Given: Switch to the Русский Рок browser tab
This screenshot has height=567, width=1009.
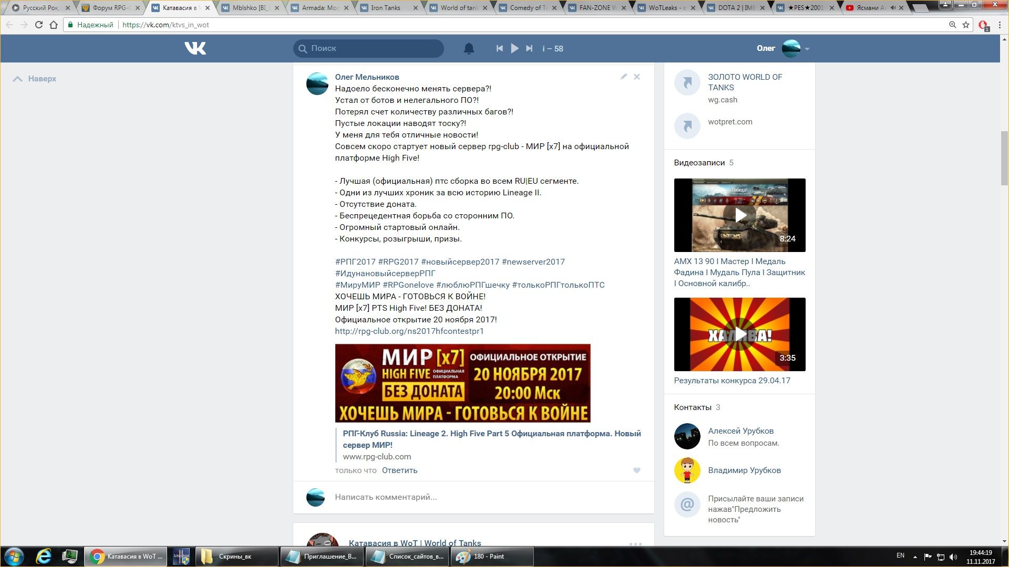Looking at the screenshot, I should (x=41, y=8).
